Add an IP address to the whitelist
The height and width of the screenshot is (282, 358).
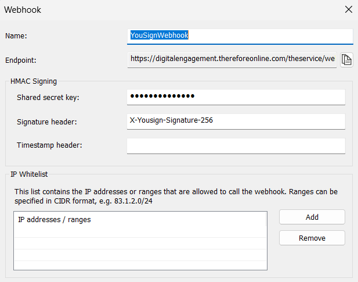point(312,217)
